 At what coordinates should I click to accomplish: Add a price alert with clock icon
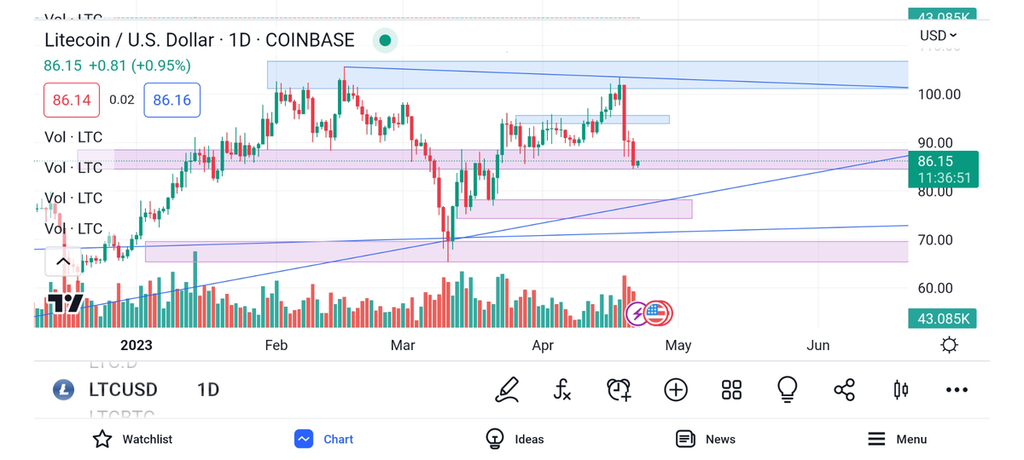coord(619,390)
